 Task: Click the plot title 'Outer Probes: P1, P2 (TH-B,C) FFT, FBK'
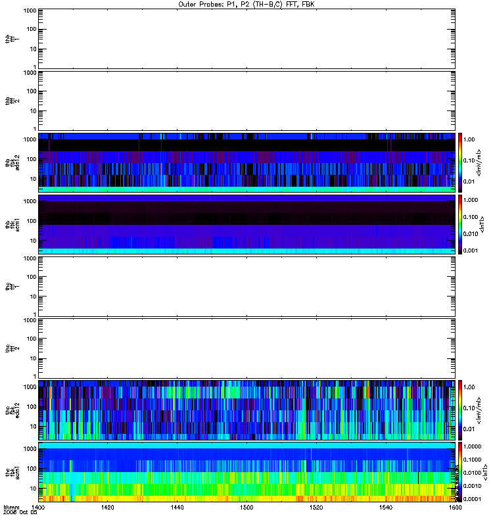(246, 5)
